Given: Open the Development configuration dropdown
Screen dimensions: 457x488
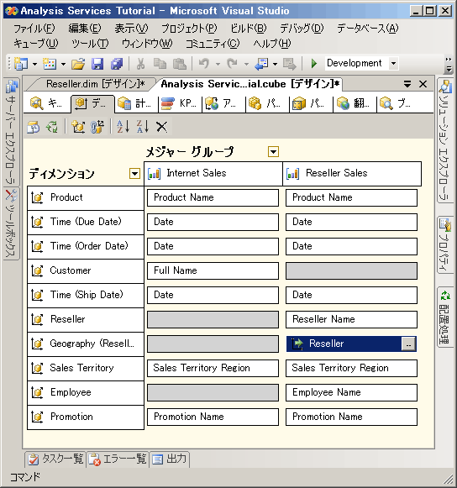Looking at the screenshot, I should [393, 63].
